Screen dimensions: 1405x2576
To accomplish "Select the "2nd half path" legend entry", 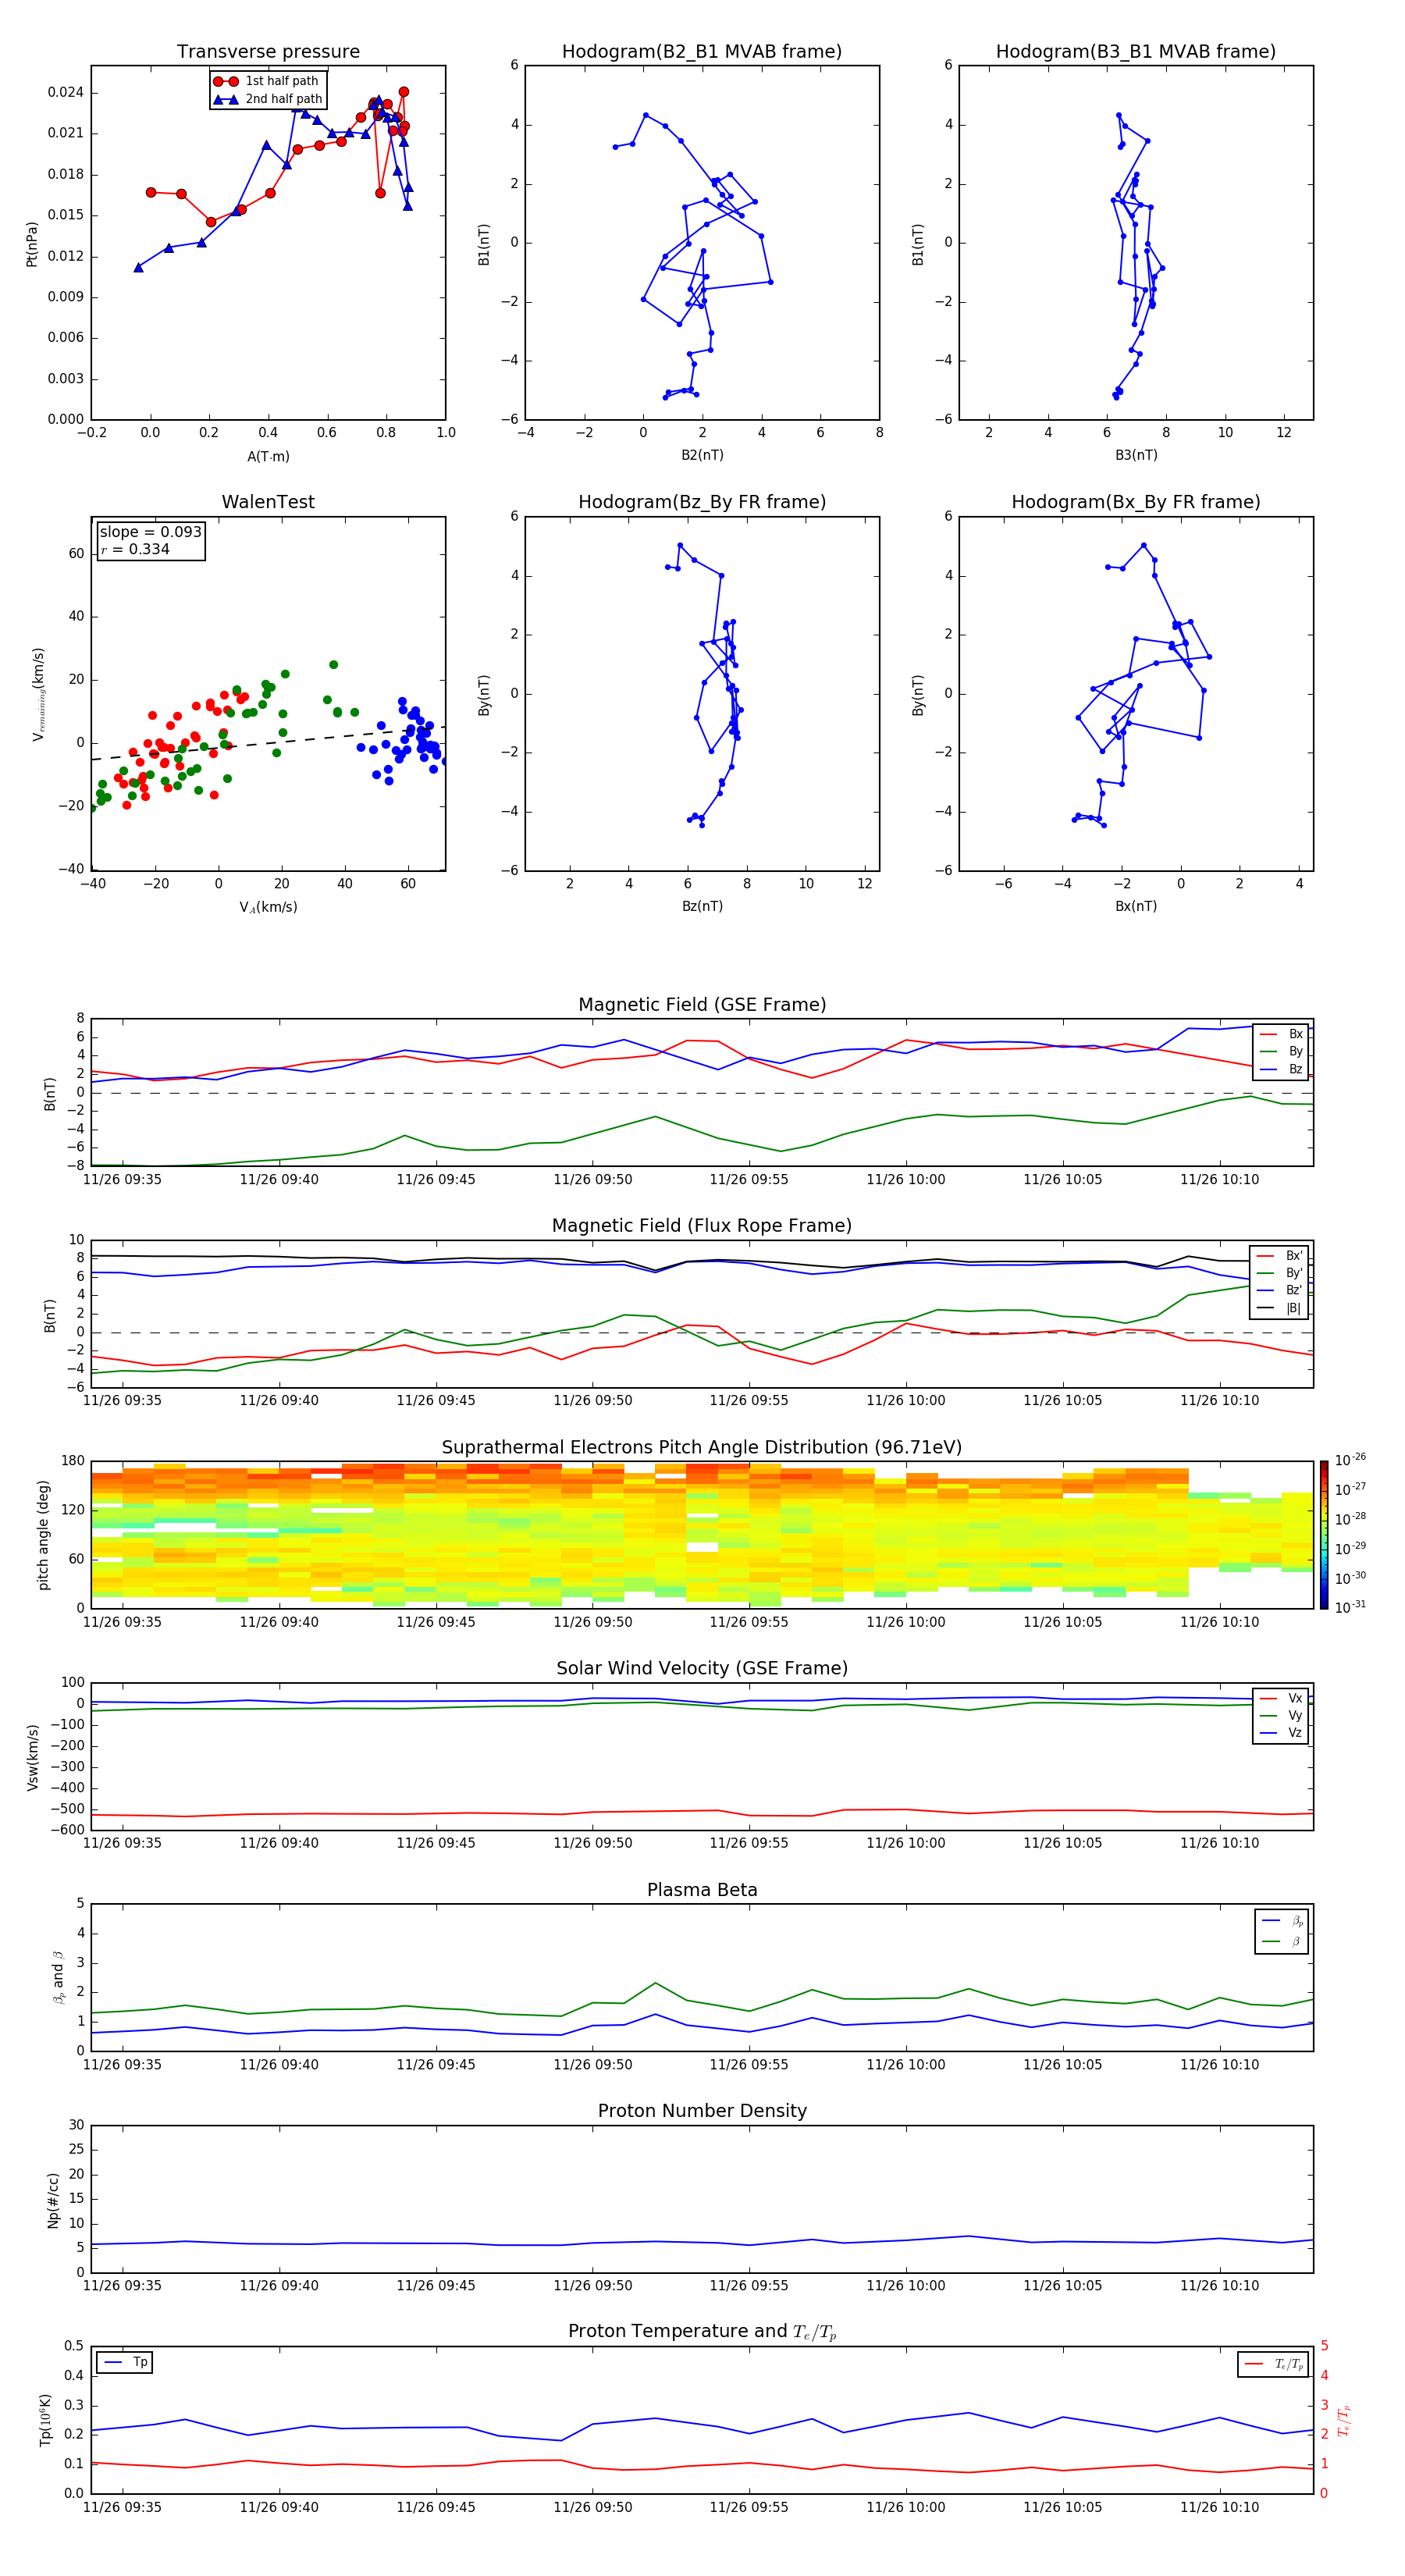I will coord(268,99).
